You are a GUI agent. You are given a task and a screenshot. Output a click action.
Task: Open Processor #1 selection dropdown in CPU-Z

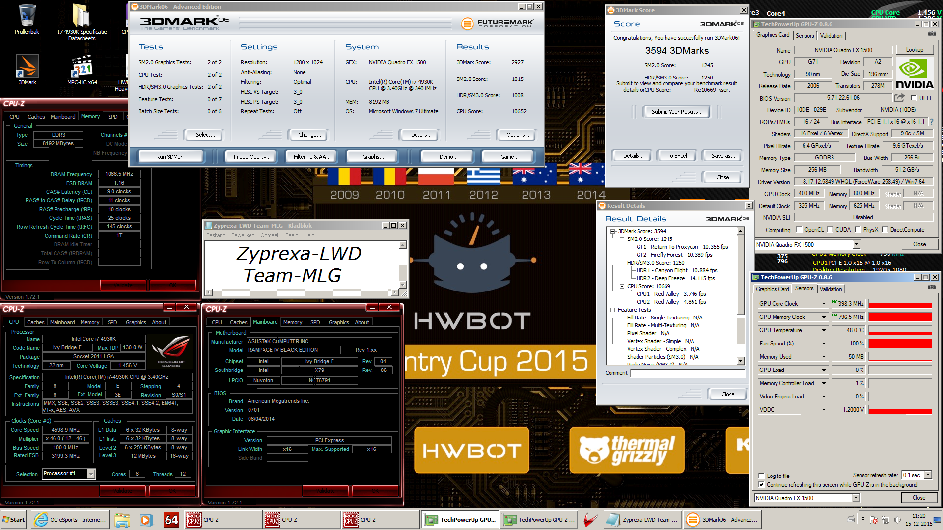(x=91, y=474)
